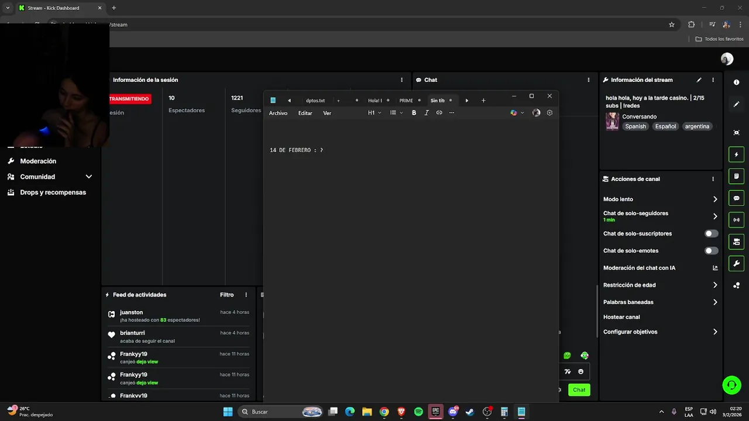Click brianturri in the activity feed
The height and width of the screenshot is (421, 749).
pos(132,333)
